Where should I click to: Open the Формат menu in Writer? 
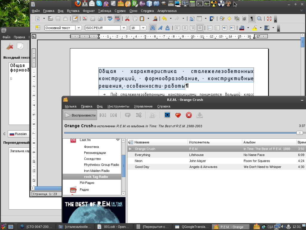[x=89, y=11]
